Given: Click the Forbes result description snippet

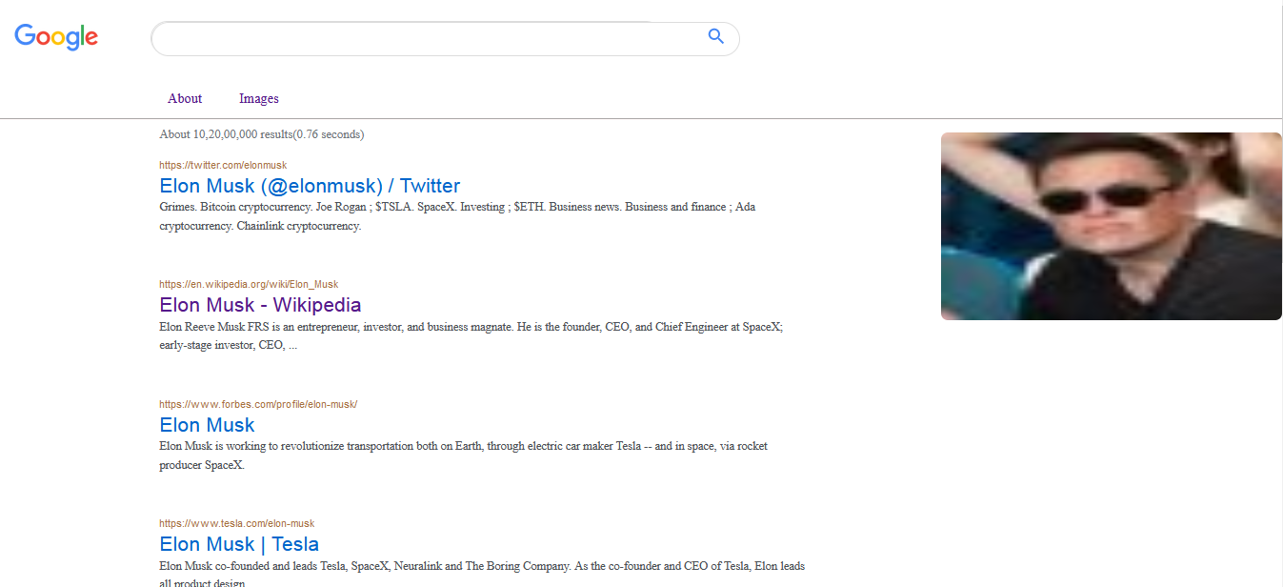Looking at the screenshot, I should coord(463,455).
